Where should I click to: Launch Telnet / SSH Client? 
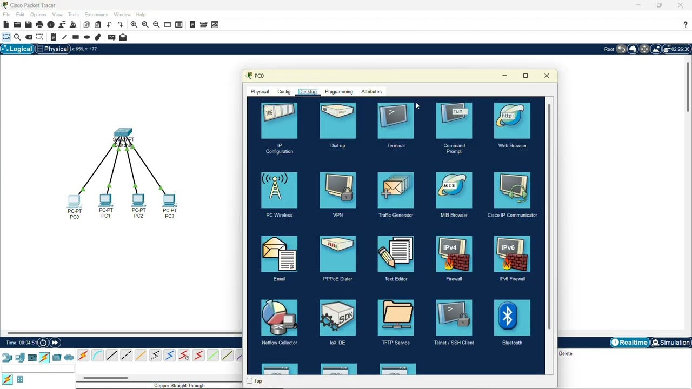tap(454, 318)
